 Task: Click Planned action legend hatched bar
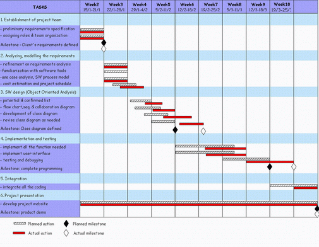[x=20, y=224]
